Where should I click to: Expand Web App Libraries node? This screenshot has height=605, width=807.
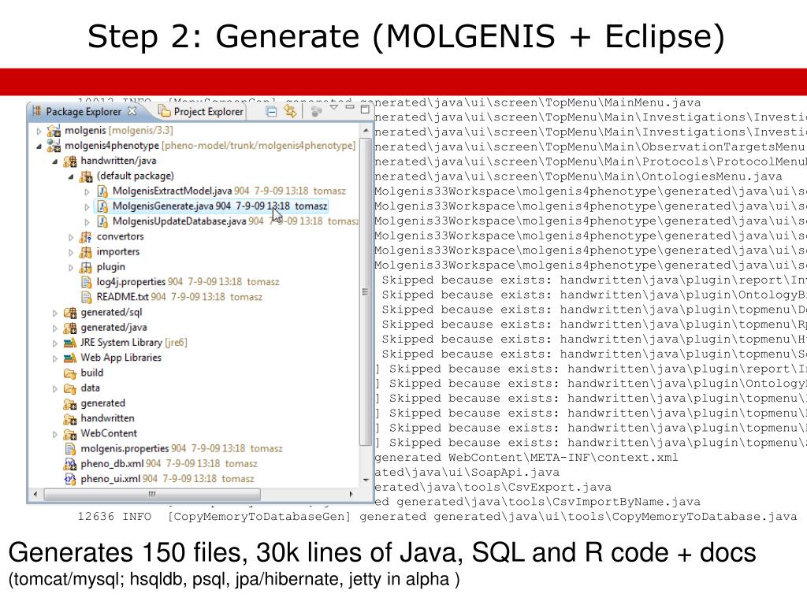pyautogui.click(x=54, y=358)
